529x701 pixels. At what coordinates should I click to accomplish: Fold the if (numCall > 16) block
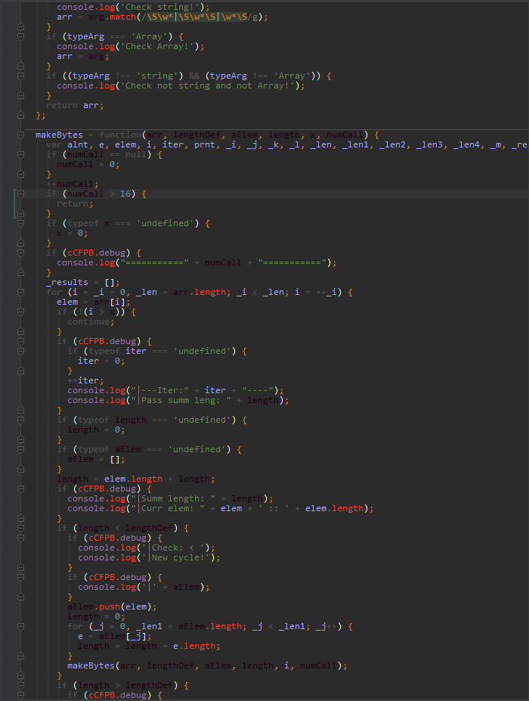click(x=20, y=194)
